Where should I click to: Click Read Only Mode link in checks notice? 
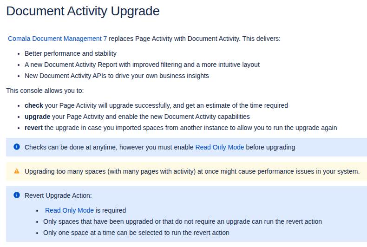click(x=219, y=147)
